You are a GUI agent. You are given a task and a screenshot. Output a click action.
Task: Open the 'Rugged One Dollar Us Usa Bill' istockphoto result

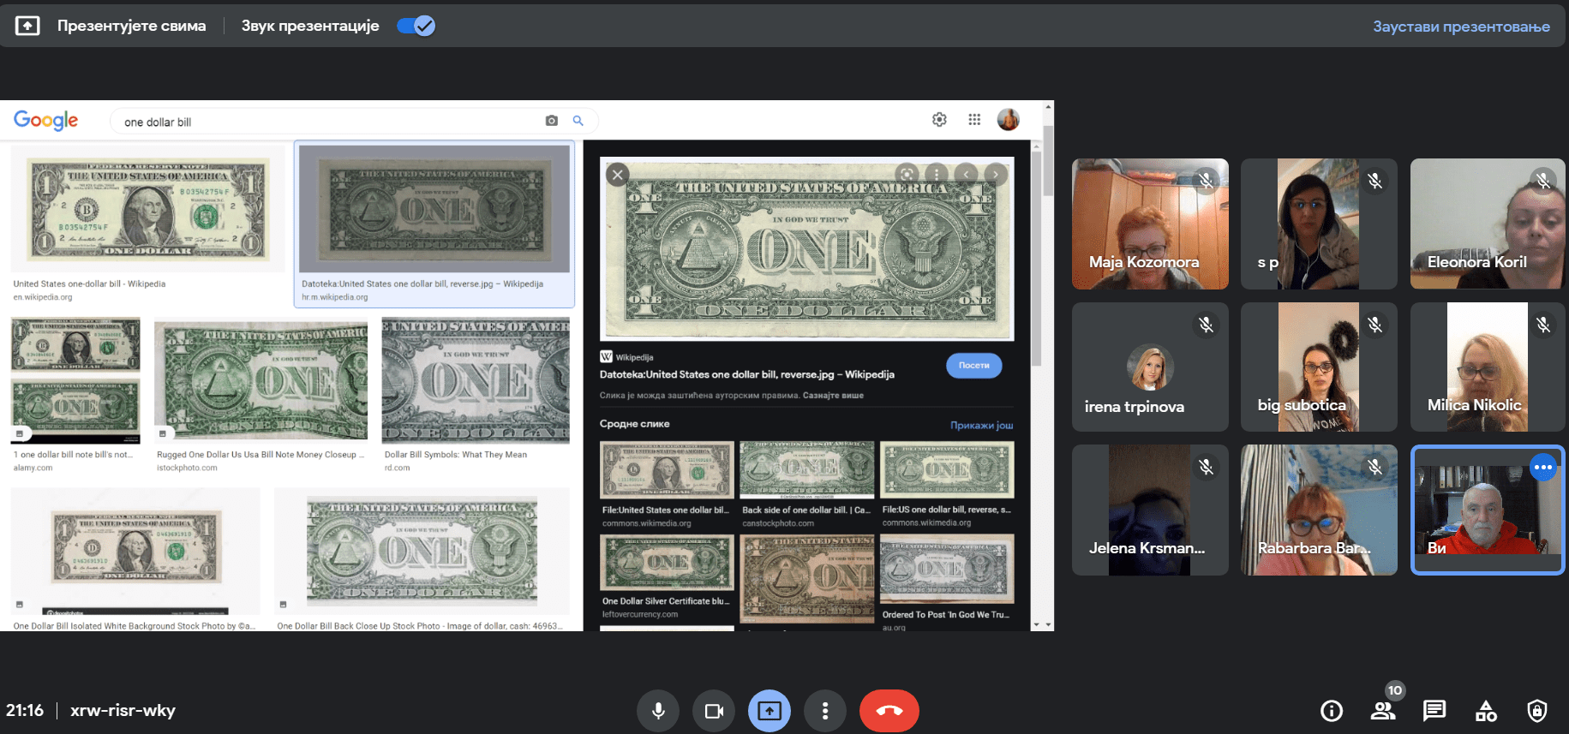[261, 395]
